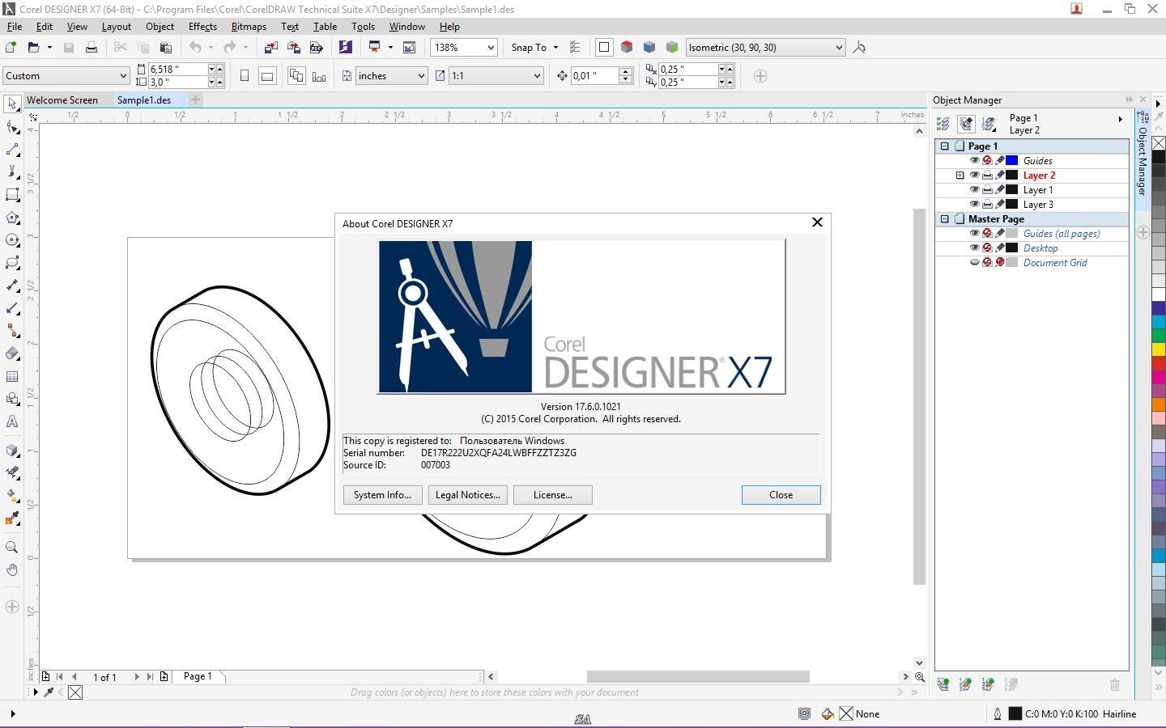Toggle printing for Layer 1
This screenshot has width=1166, height=728.
pyautogui.click(x=987, y=190)
